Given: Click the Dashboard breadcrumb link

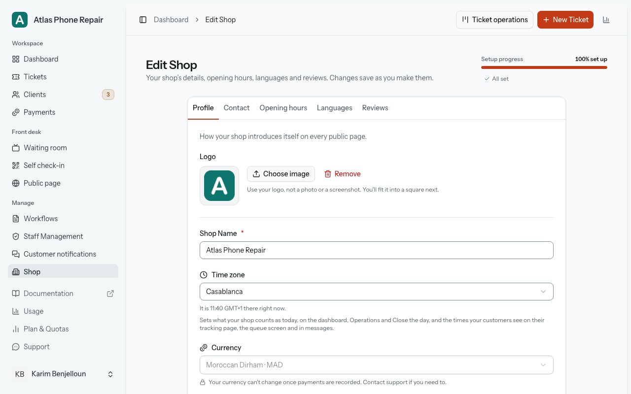Looking at the screenshot, I should click(171, 20).
